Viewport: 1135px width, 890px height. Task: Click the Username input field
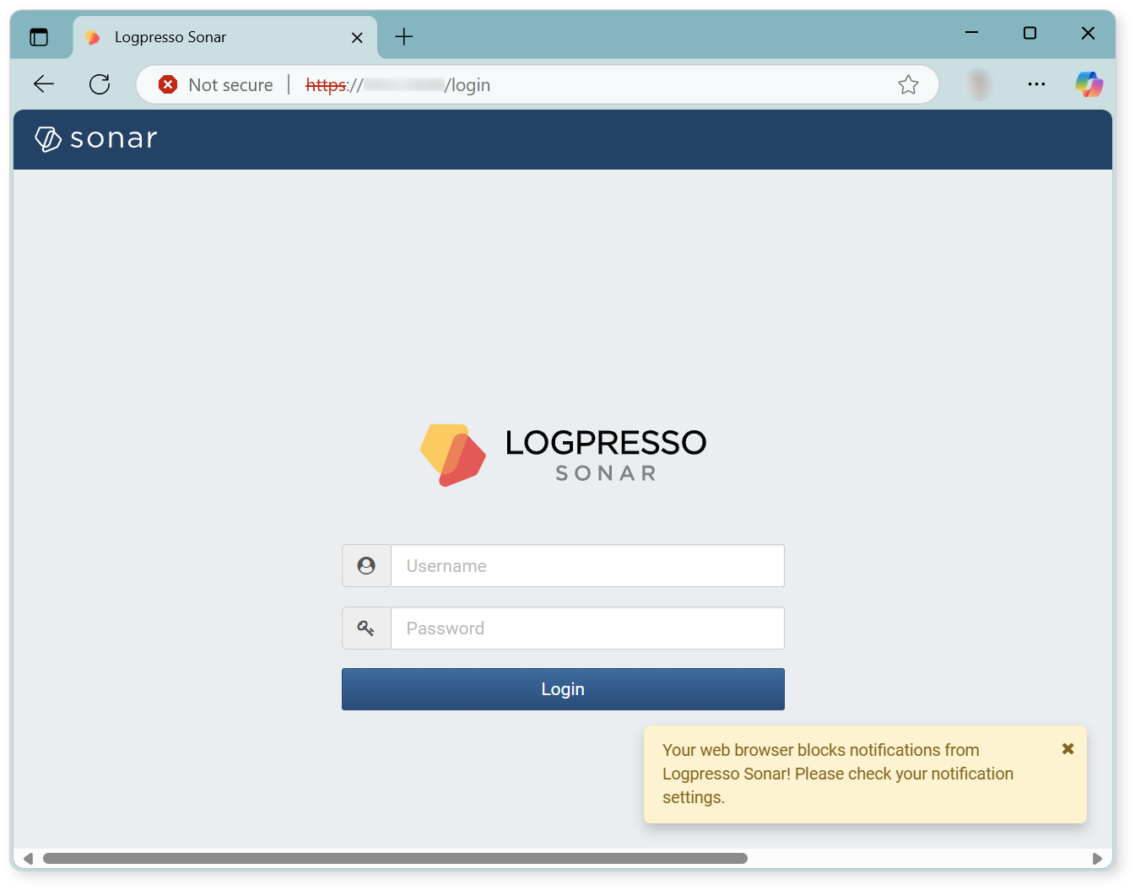pos(587,566)
